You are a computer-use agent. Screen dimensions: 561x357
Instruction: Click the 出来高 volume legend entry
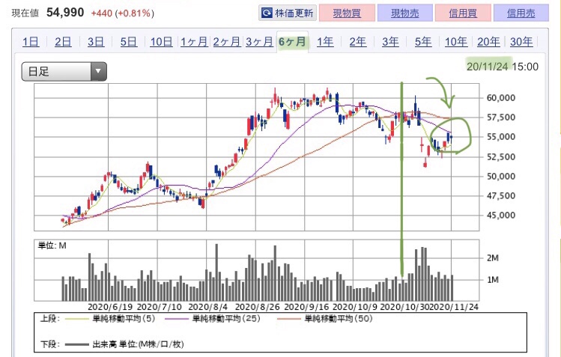(x=138, y=344)
